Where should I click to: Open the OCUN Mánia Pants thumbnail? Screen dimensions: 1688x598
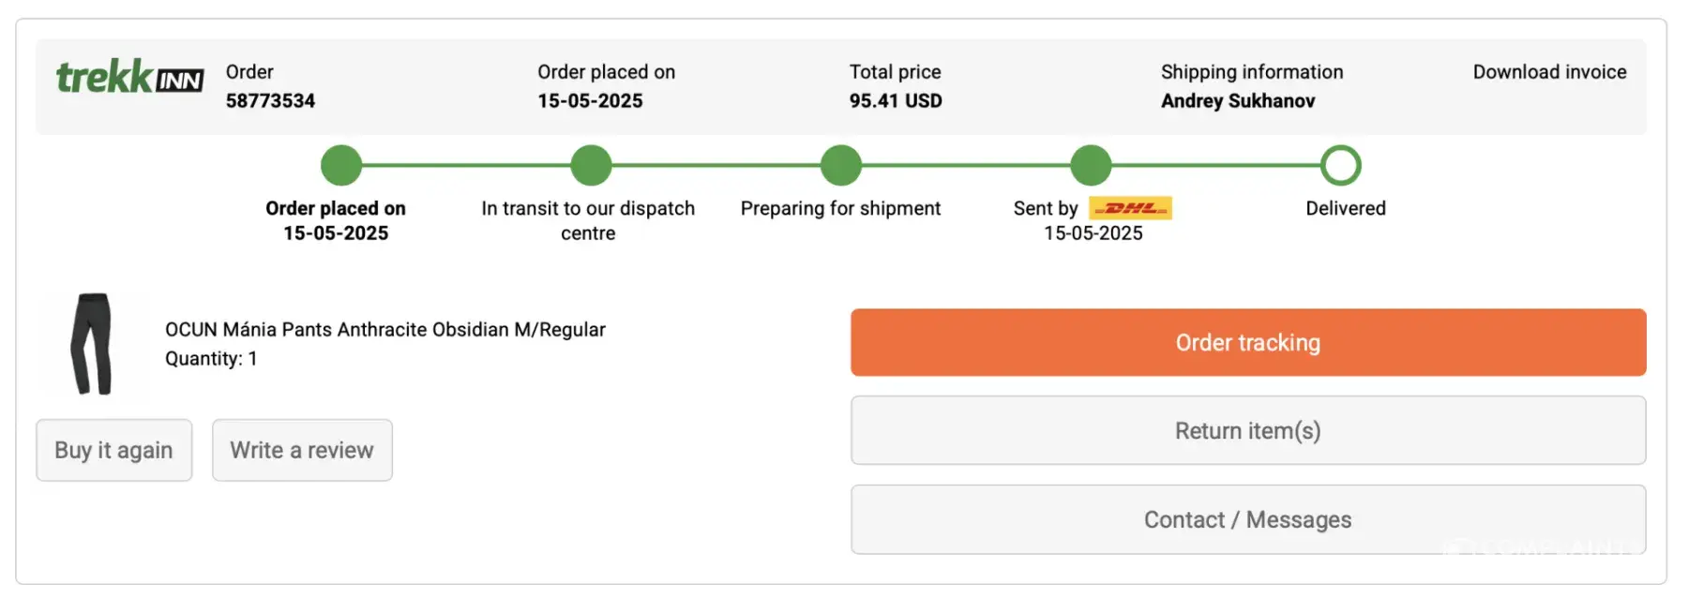click(92, 344)
